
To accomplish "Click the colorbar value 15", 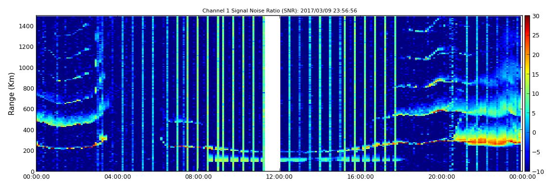I will click(536, 74).
